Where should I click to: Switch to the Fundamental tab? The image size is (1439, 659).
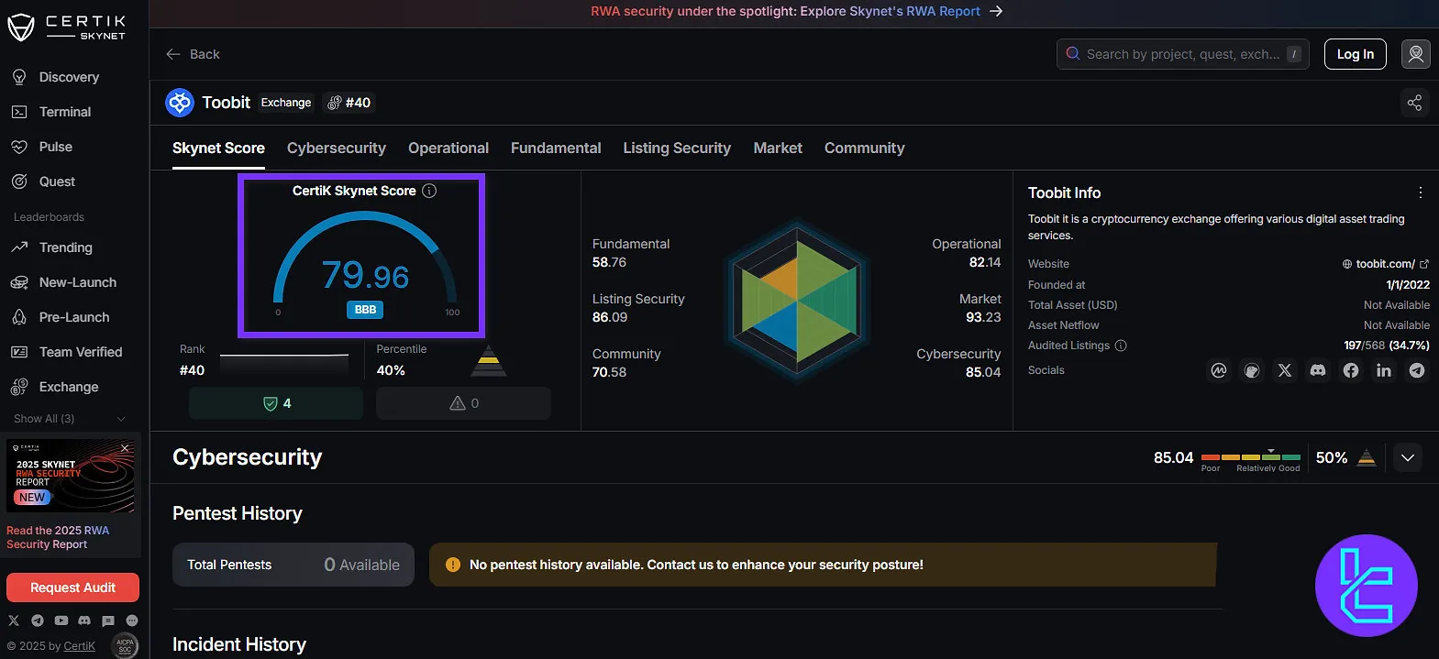pos(556,148)
